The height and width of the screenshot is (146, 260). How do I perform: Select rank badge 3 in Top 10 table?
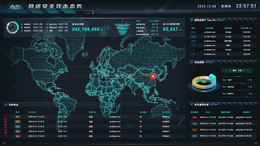tap(193, 41)
